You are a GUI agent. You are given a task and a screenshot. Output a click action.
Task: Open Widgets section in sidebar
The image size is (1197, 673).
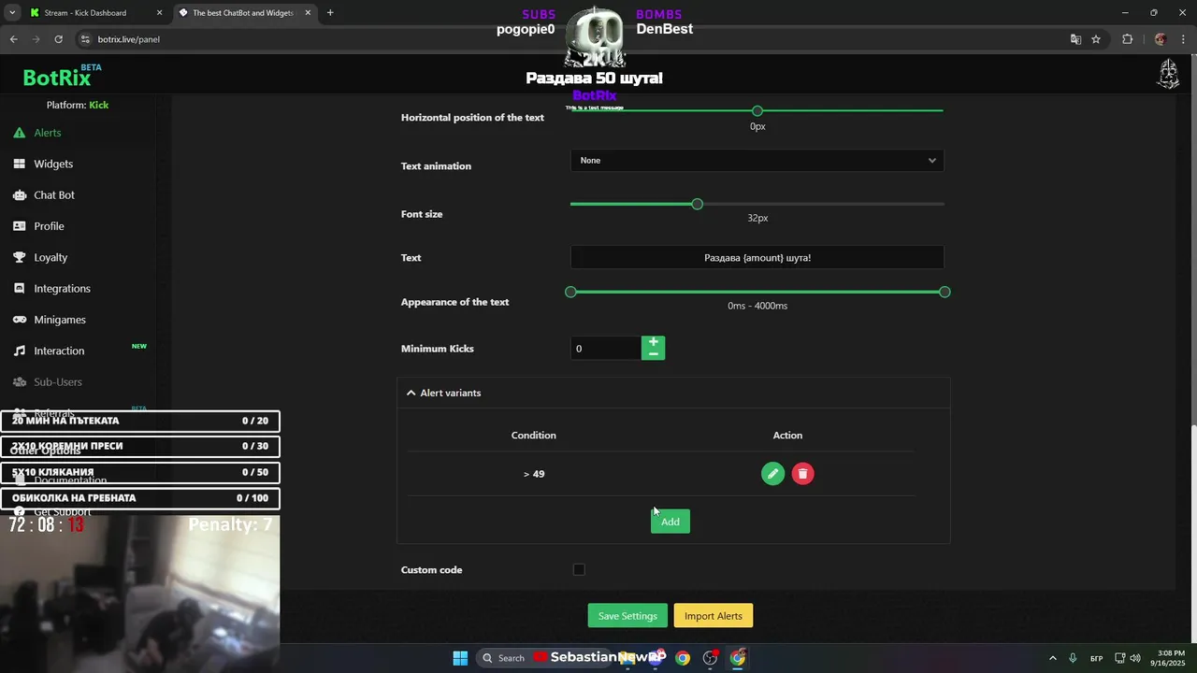53,164
